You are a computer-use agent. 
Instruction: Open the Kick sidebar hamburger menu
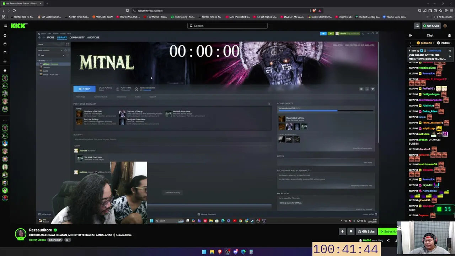click(x=6, y=26)
